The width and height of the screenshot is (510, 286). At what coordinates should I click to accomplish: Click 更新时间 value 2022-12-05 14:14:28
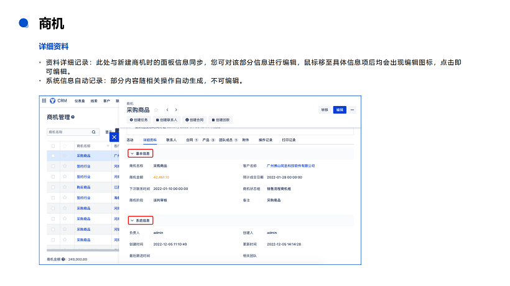[284, 244]
